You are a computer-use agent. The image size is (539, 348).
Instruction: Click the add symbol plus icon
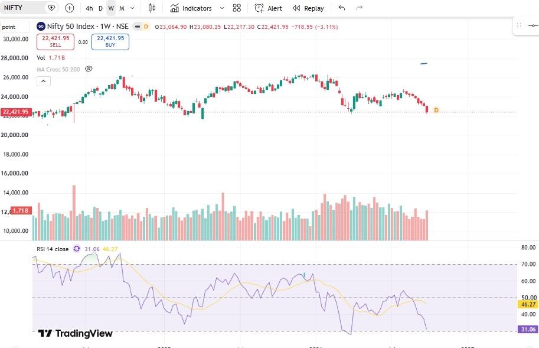[x=70, y=8]
